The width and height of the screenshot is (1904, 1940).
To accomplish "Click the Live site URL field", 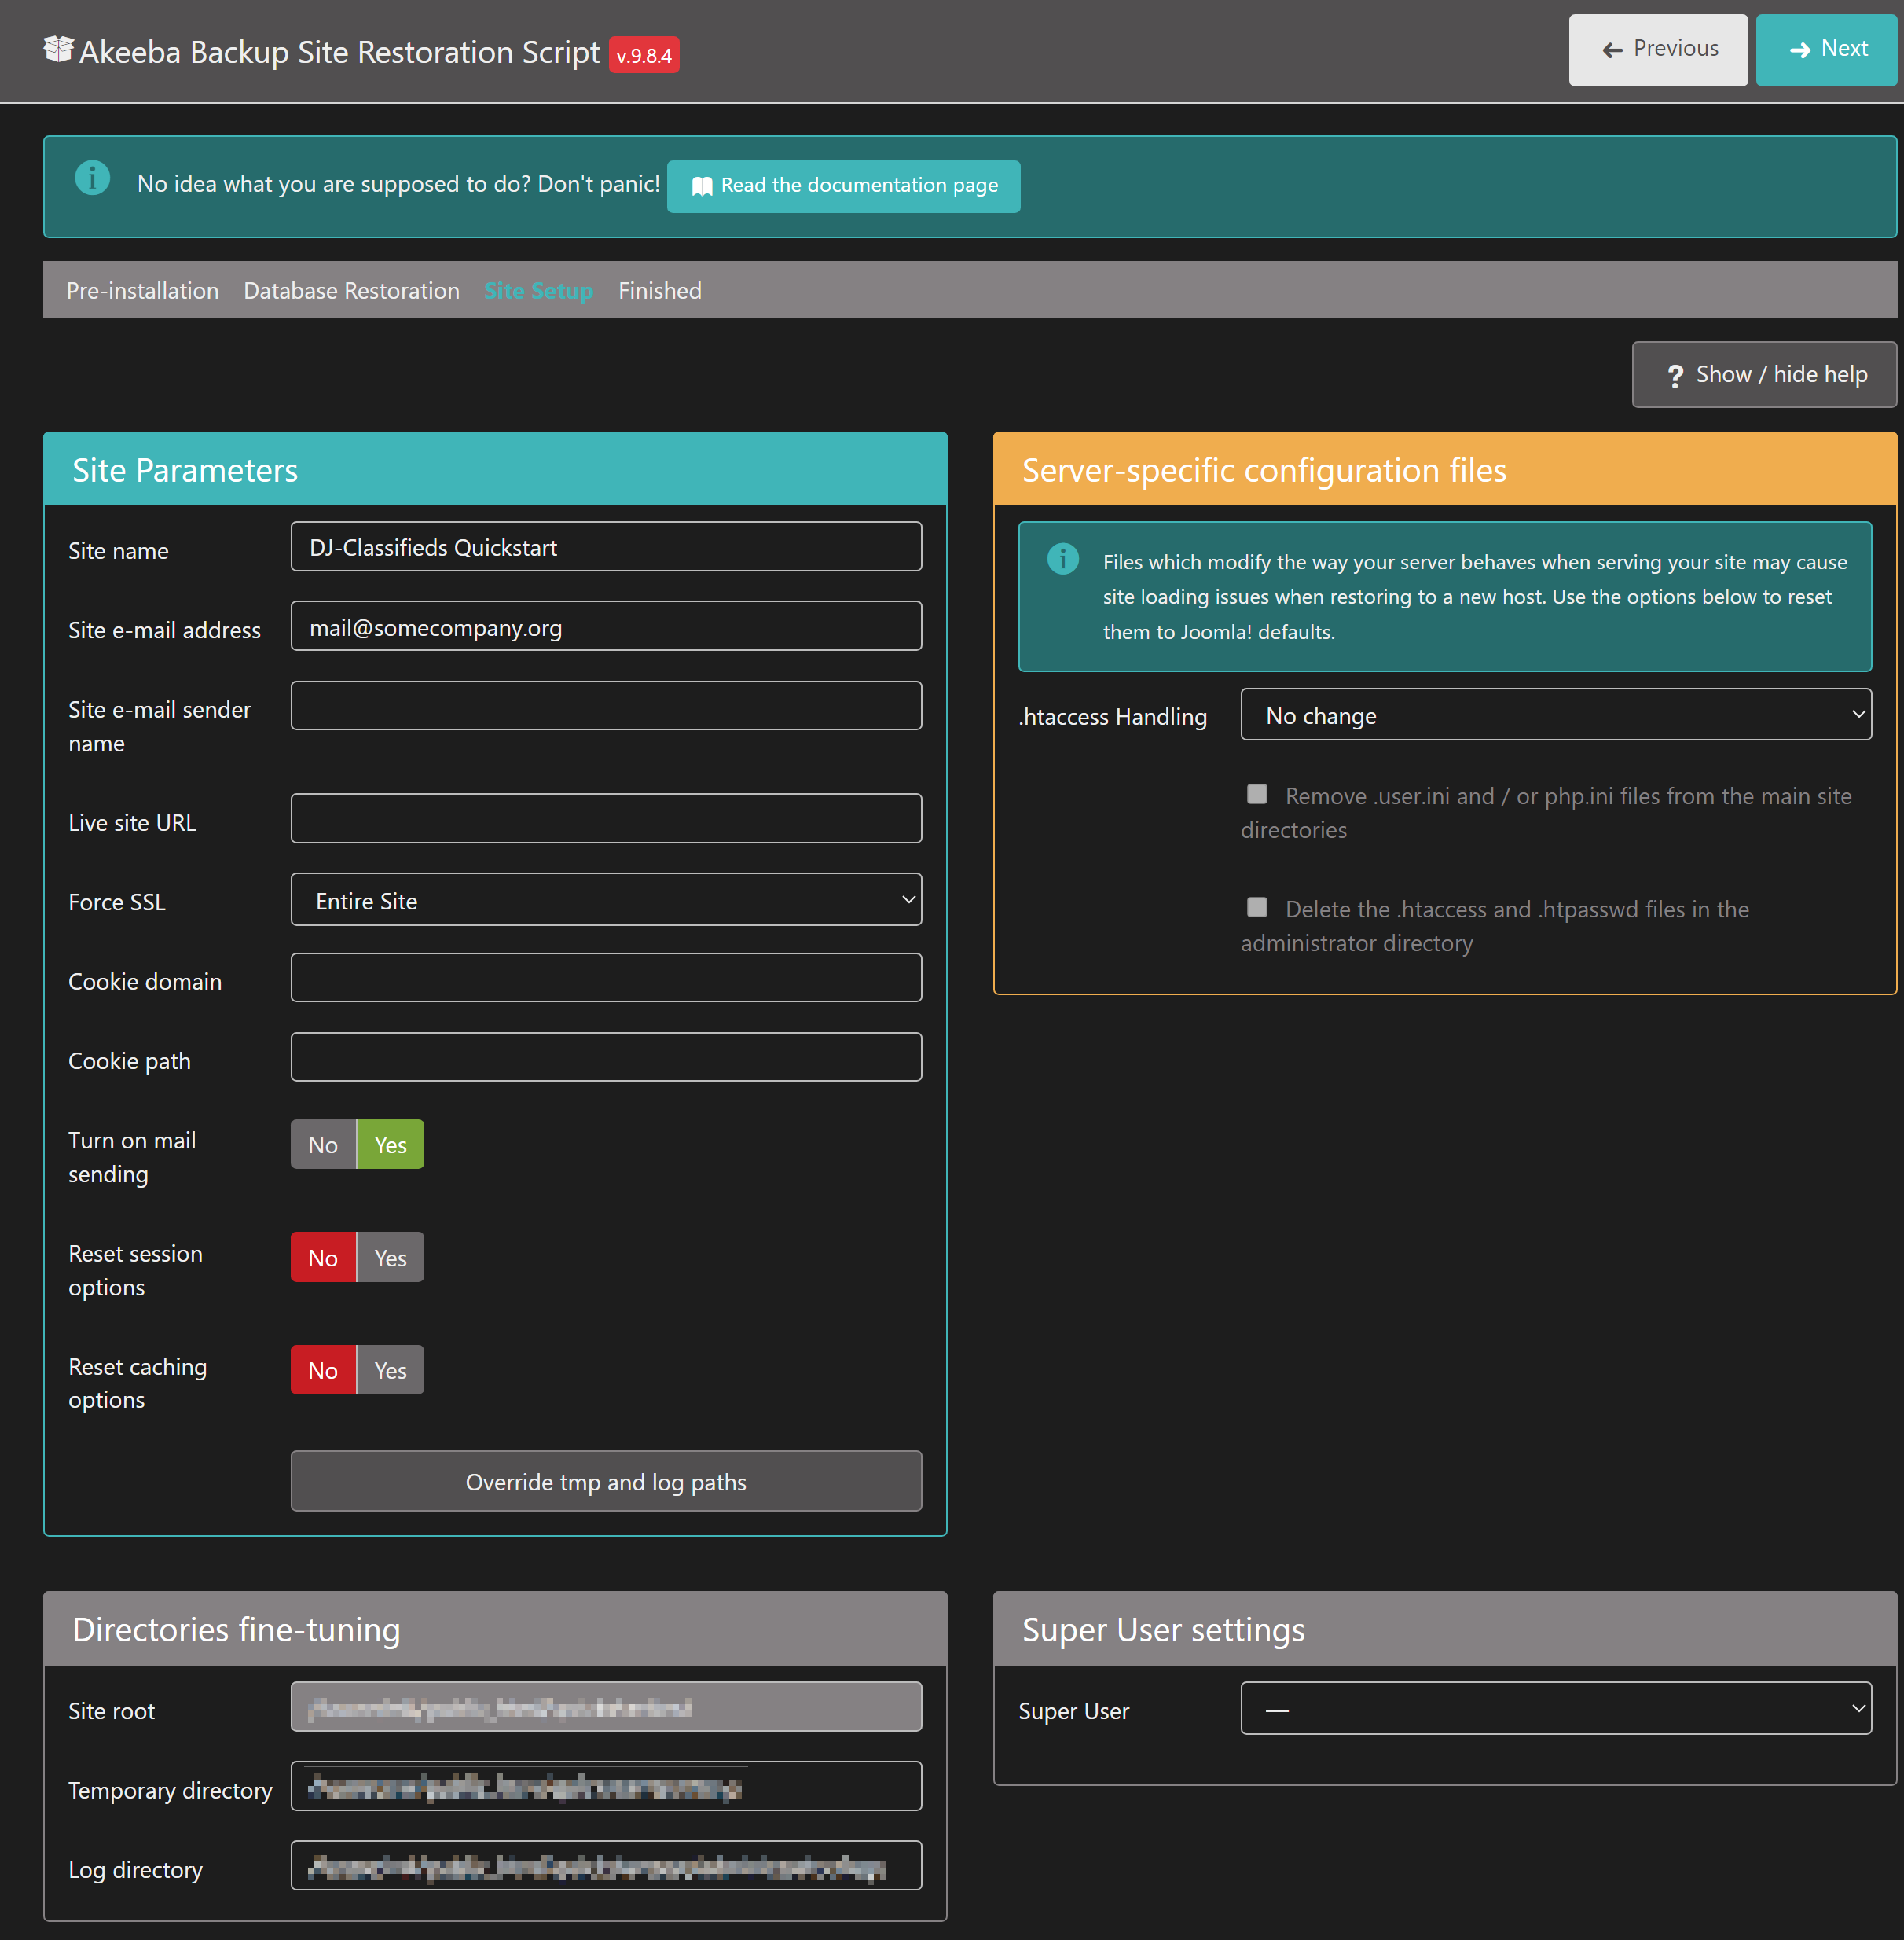I will coord(606,818).
